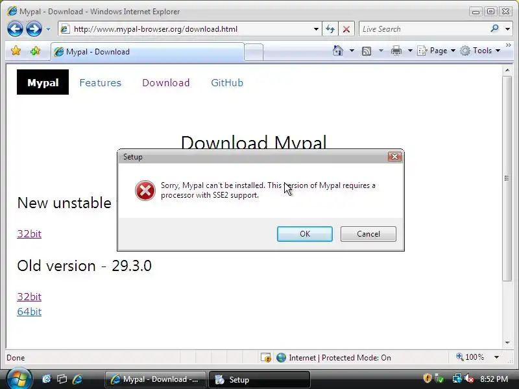The height and width of the screenshot is (389, 519).
Task: Click the Print icon
Action: click(x=396, y=51)
